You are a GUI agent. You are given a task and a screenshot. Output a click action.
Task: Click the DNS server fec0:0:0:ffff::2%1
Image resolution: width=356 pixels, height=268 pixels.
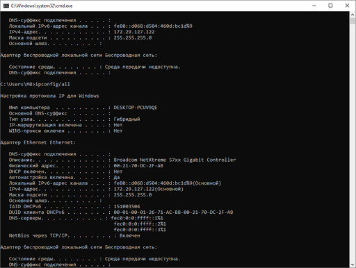point(140,224)
